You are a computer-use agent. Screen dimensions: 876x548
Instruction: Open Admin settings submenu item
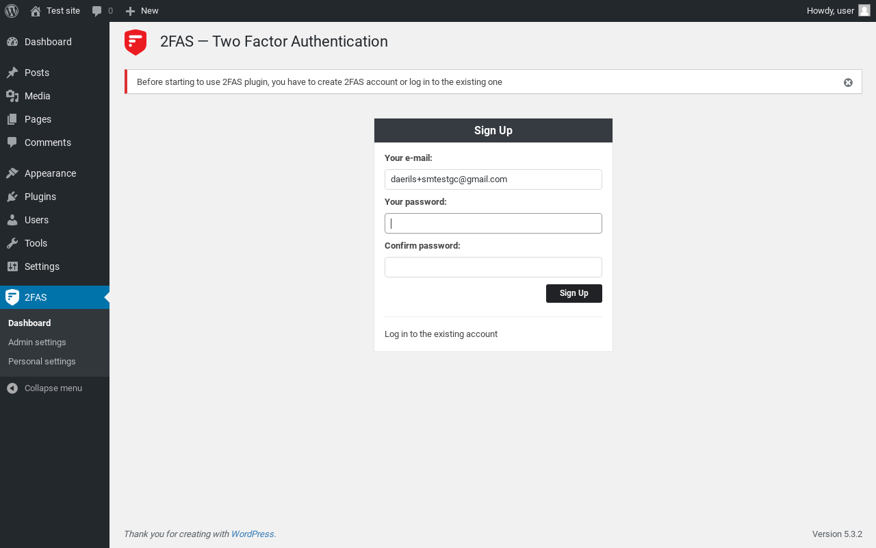[x=37, y=342]
